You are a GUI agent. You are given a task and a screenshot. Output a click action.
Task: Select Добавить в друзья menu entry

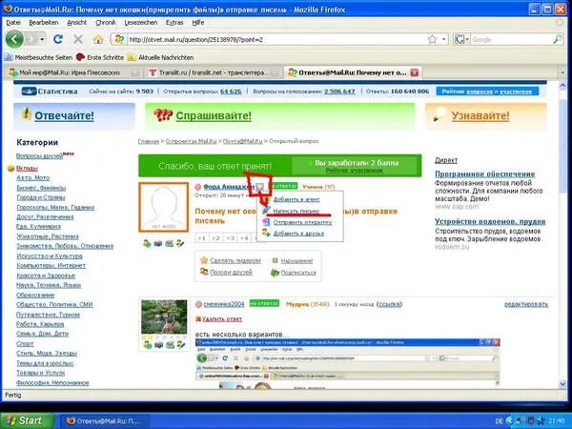click(298, 234)
